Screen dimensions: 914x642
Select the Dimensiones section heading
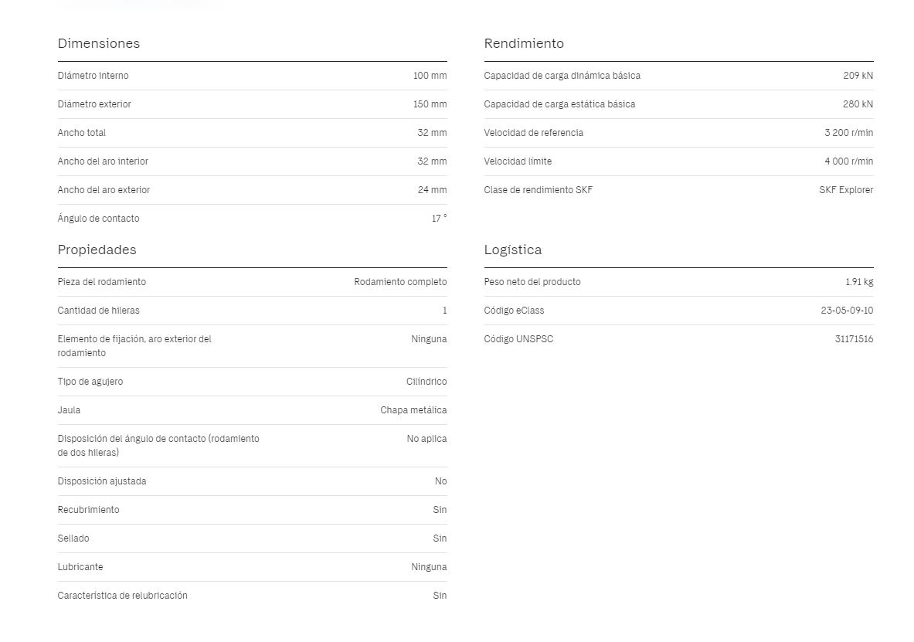click(99, 44)
